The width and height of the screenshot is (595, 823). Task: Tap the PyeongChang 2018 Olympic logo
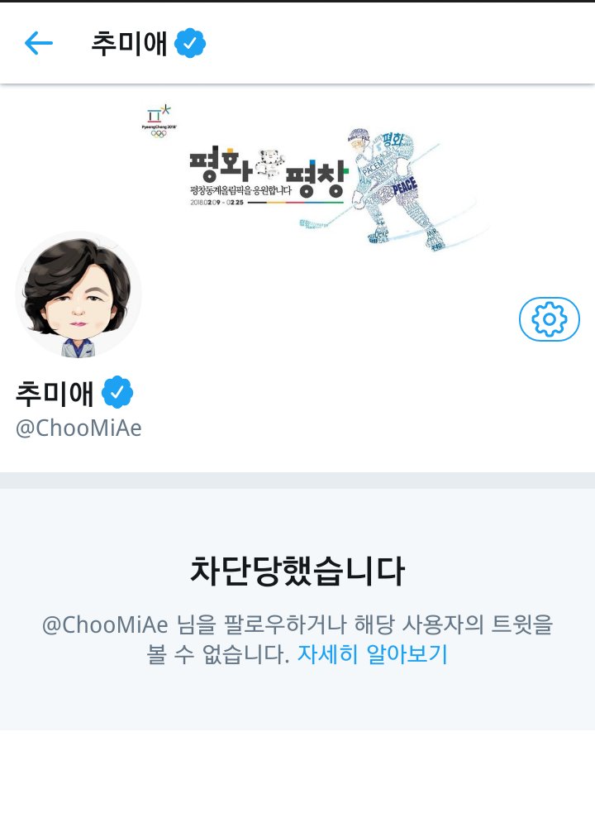coord(159,121)
